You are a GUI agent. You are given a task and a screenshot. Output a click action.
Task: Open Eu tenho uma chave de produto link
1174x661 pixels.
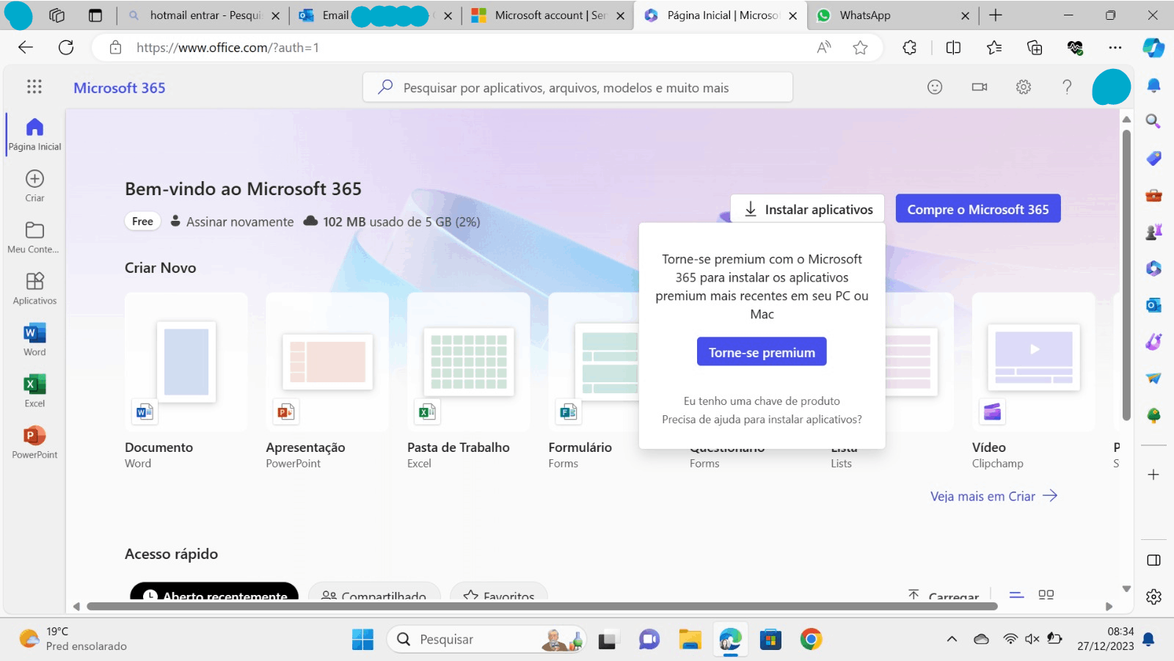(762, 401)
